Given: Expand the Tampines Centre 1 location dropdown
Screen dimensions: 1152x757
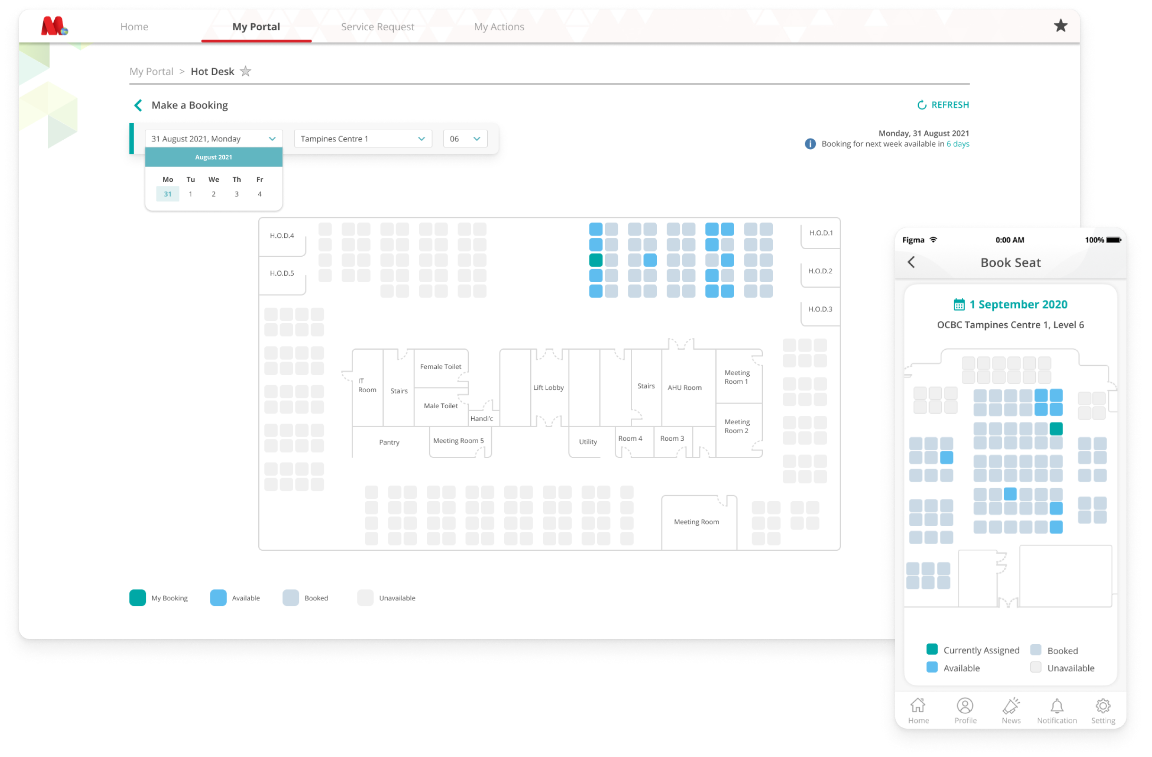Looking at the screenshot, I should [363, 139].
